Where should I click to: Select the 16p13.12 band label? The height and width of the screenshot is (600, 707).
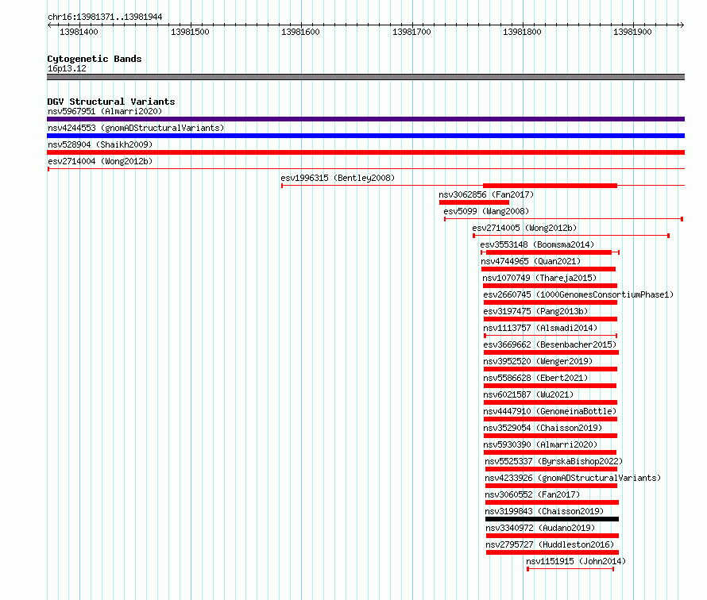(x=67, y=68)
